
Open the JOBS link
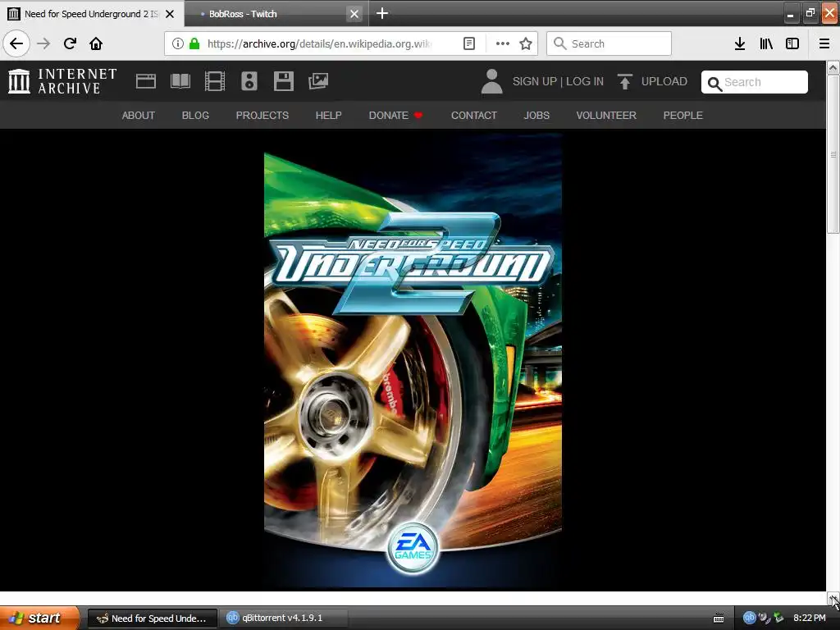coord(536,115)
